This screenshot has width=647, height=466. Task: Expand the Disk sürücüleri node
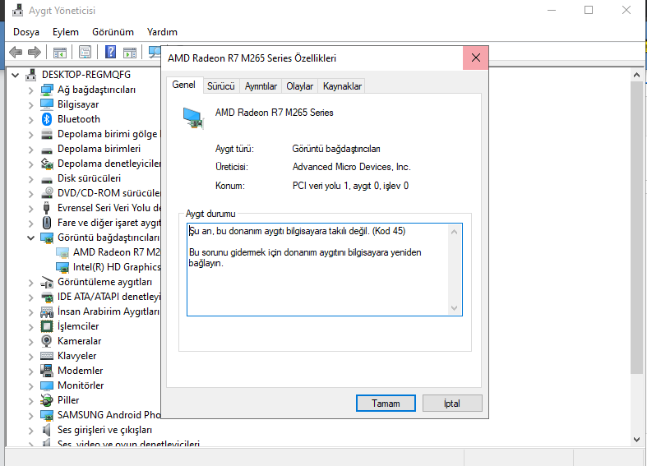pos(30,179)
